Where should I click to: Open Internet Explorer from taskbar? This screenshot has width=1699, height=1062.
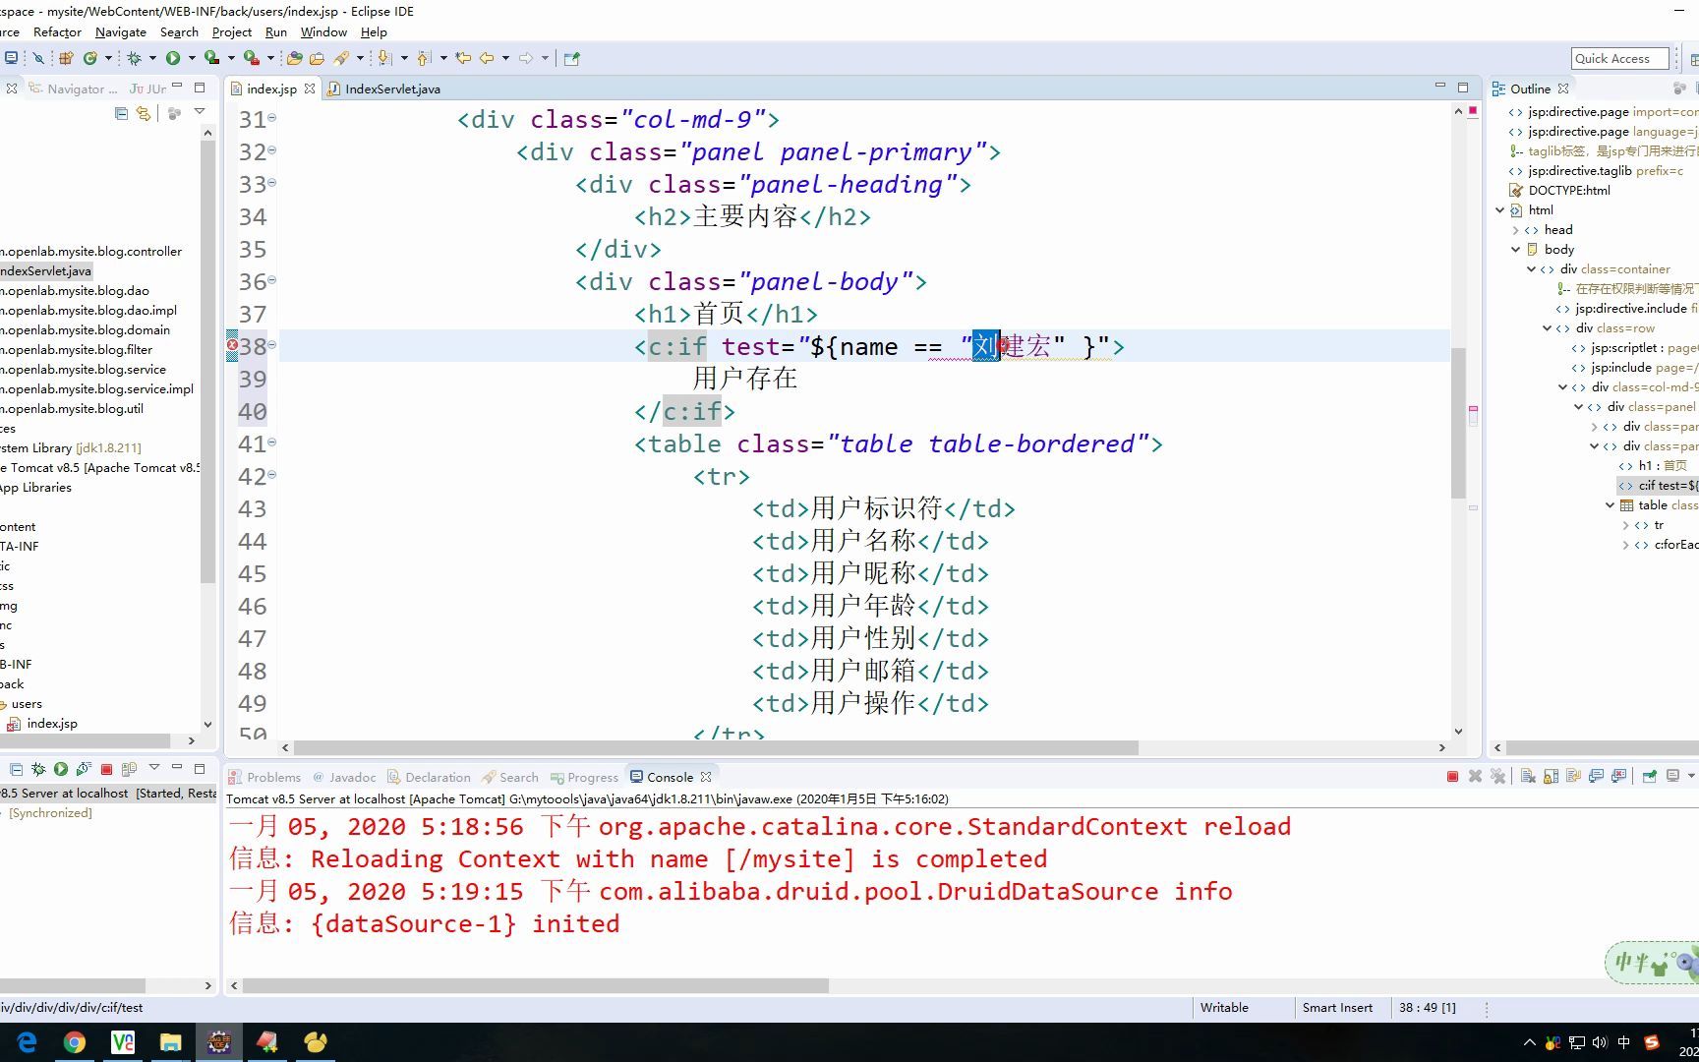point(27,1042)
